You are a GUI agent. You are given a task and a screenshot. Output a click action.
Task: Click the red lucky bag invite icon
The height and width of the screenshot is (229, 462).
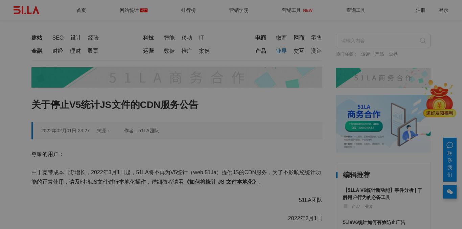(439, 99)
